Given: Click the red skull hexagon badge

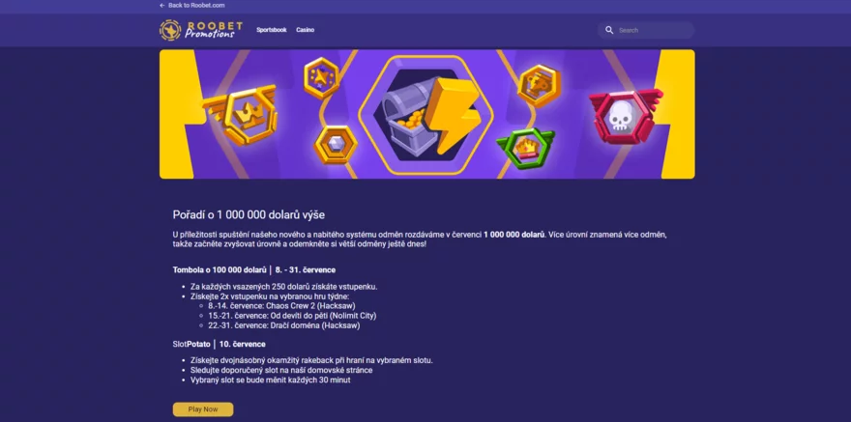Looking at the screenshot, I should pyautogui.click(x=626, y=117).
